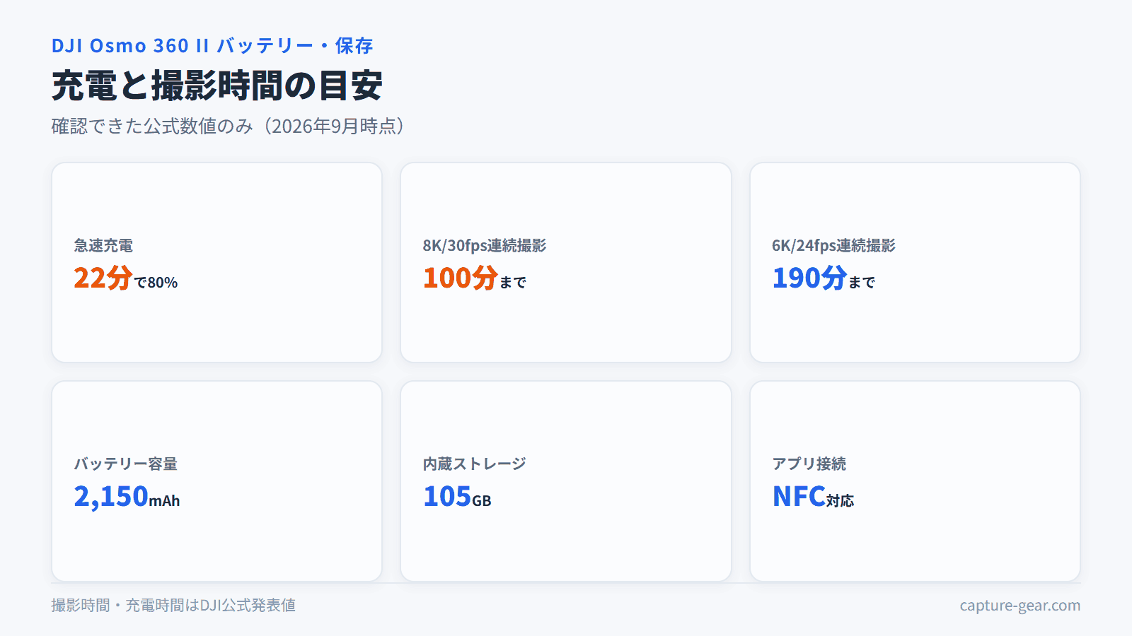
Task: Click the subtitle 'DJI Osmo 360 II バッテリー・保存'
Action: point(212,46)
